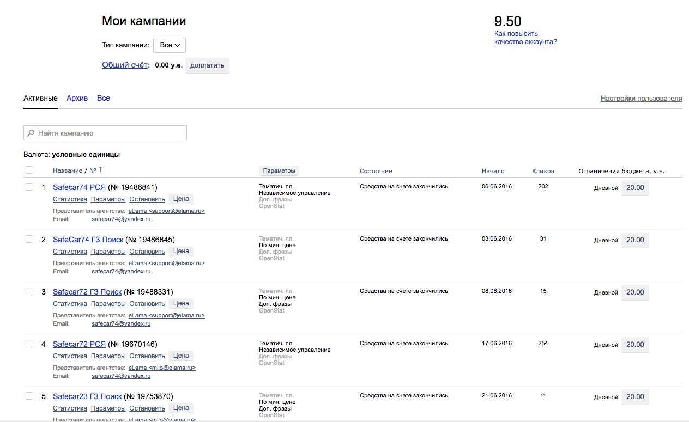Sort by Название / № column header
Image resolution: width=689 pixels, height=422 pixels.
(x=74, y=171)
